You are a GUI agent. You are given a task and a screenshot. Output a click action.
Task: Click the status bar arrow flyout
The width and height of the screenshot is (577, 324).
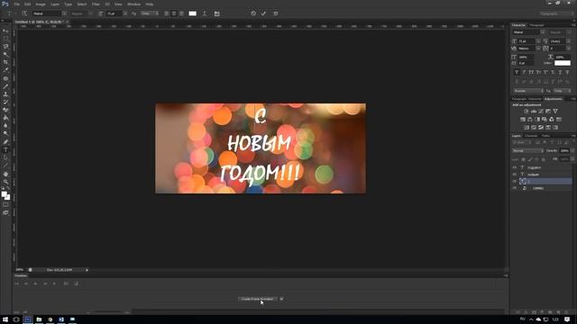[x=87, y=270]
